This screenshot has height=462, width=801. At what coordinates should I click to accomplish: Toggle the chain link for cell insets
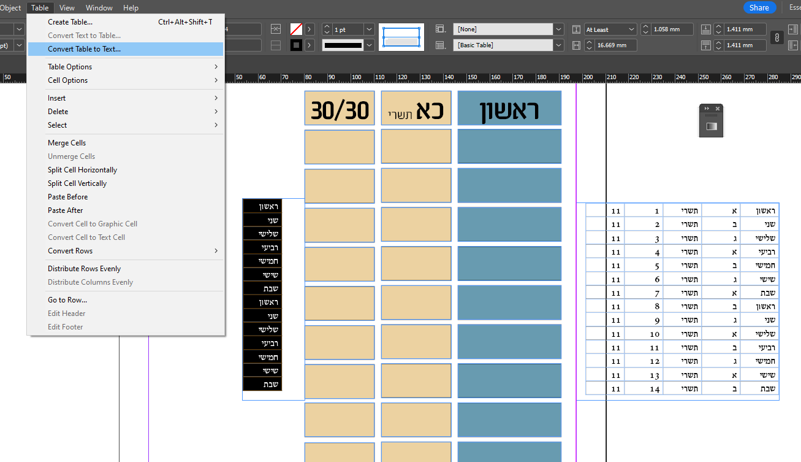[x=776, y=37]
